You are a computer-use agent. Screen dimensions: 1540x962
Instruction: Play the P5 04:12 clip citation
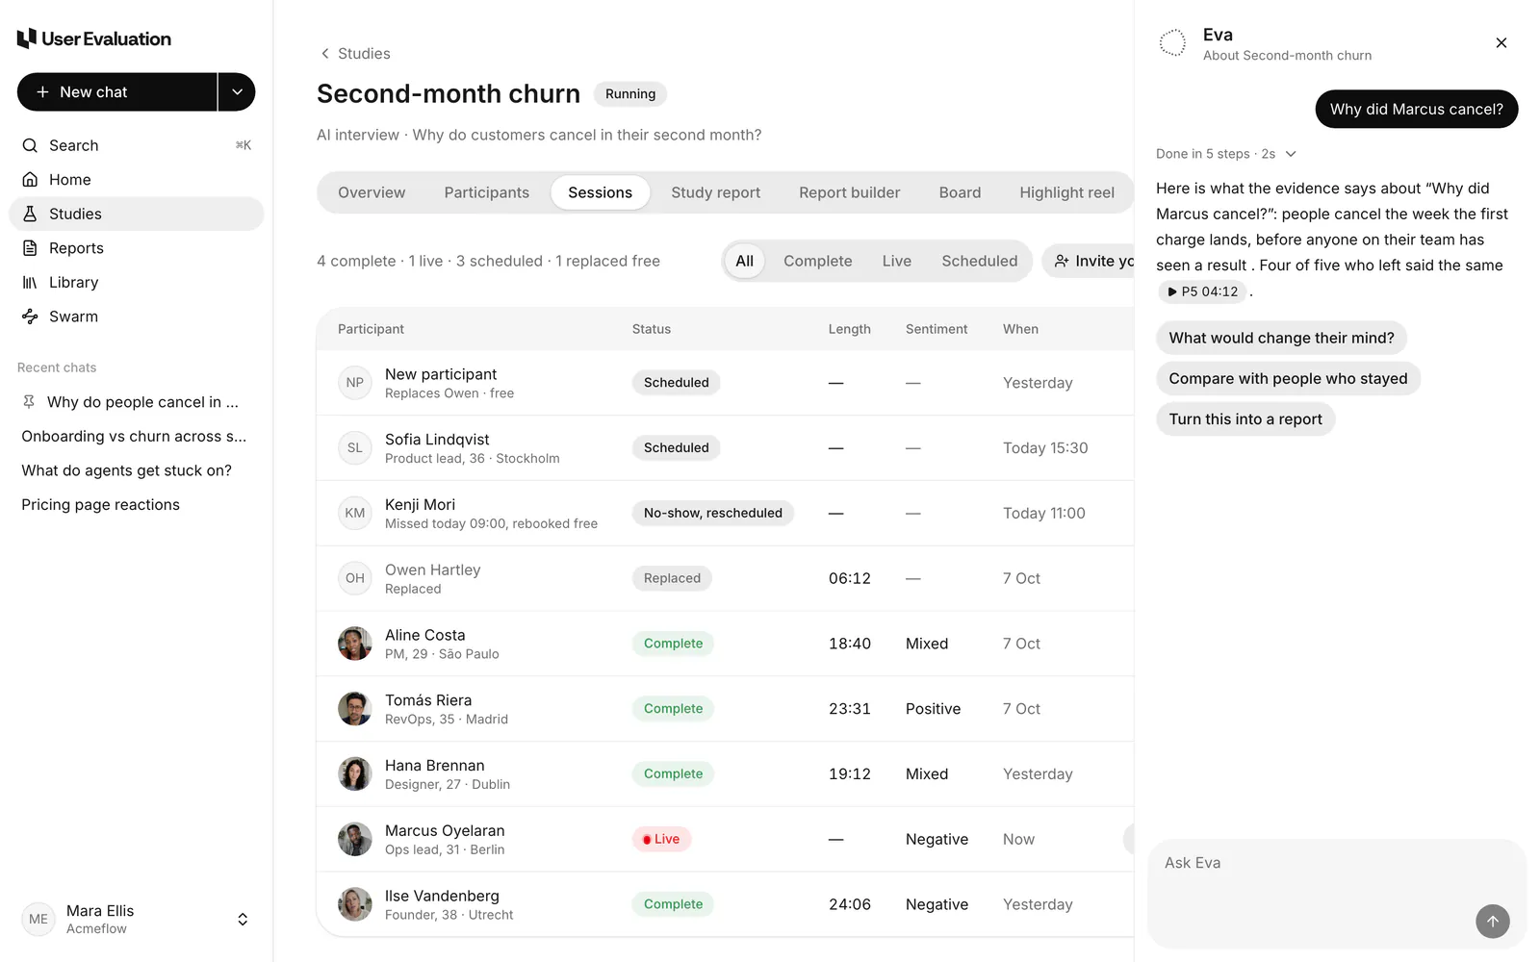point(1202,291)
